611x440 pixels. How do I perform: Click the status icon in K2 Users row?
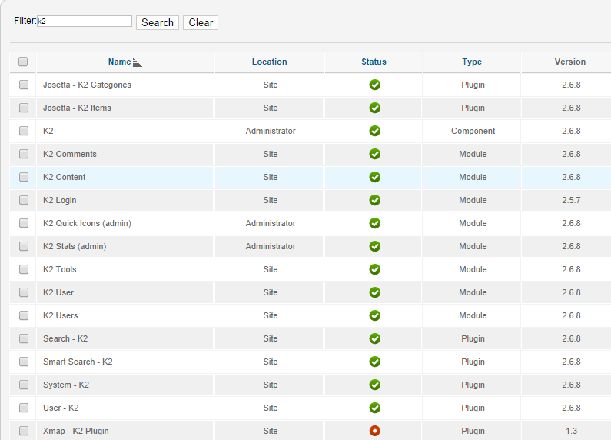pyautogui.click(x=374, y=315)
